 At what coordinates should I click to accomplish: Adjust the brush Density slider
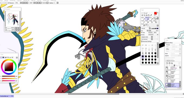click(153, 35)
